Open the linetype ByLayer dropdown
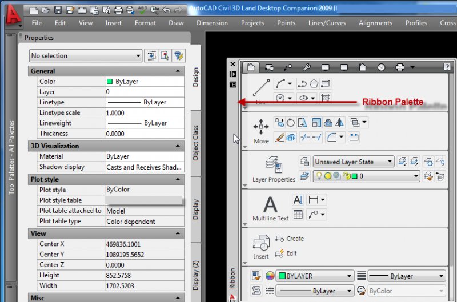The height and width of the screenshot is (302, 457). [x=315, y=291]
